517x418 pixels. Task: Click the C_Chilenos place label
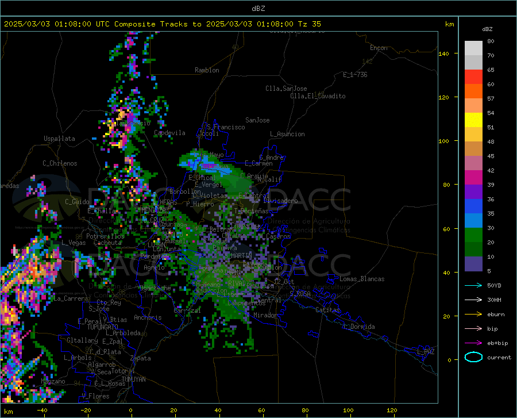[60, 163]
